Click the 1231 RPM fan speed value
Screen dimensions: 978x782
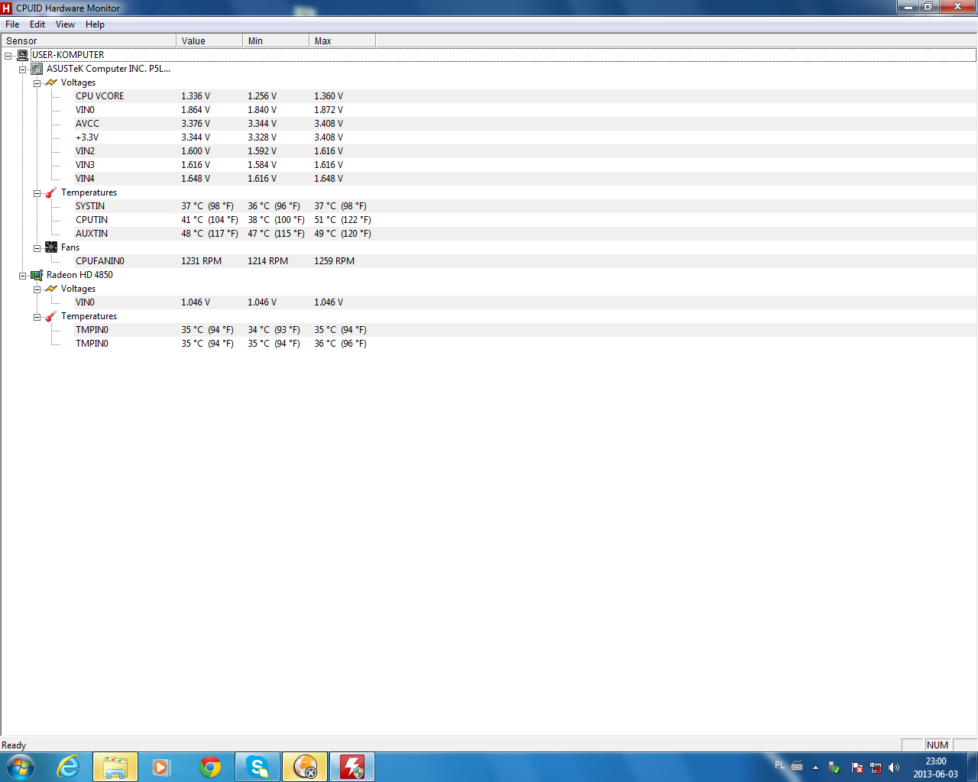[x=201, y=261]
